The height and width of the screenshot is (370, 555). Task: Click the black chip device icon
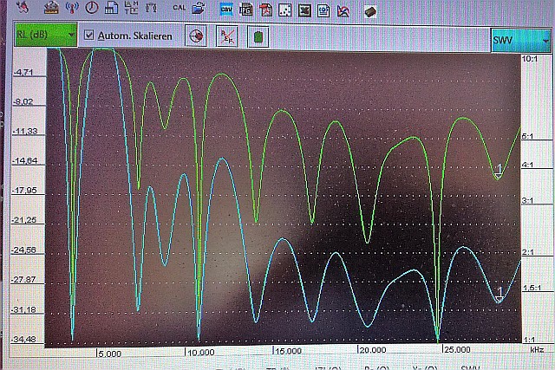369,11
